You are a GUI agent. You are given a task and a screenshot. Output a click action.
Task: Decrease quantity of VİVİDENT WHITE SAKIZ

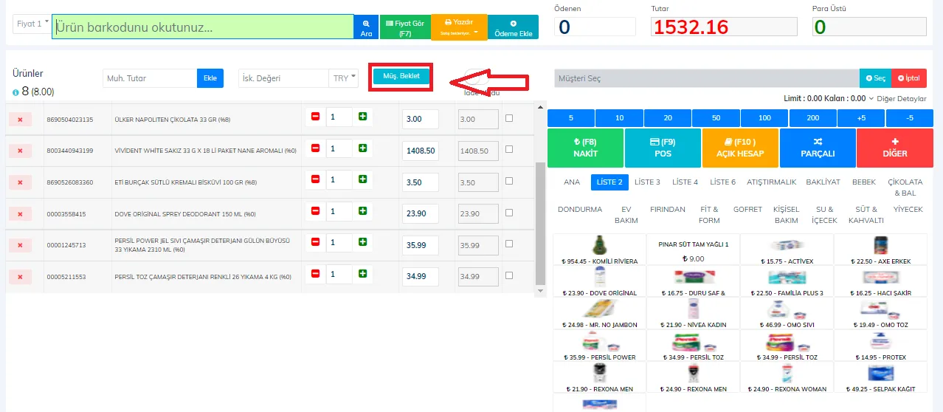pos(316,148)
